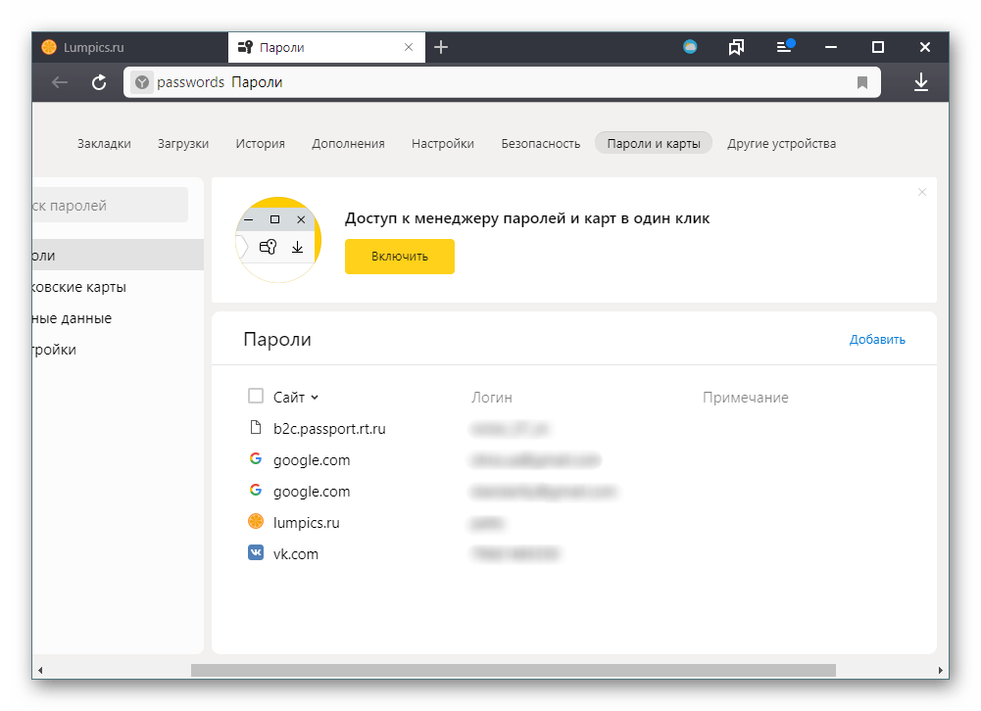The image size is (981, 711).
Task: Click the page reload icon
Action: click(x=99, y=83)
